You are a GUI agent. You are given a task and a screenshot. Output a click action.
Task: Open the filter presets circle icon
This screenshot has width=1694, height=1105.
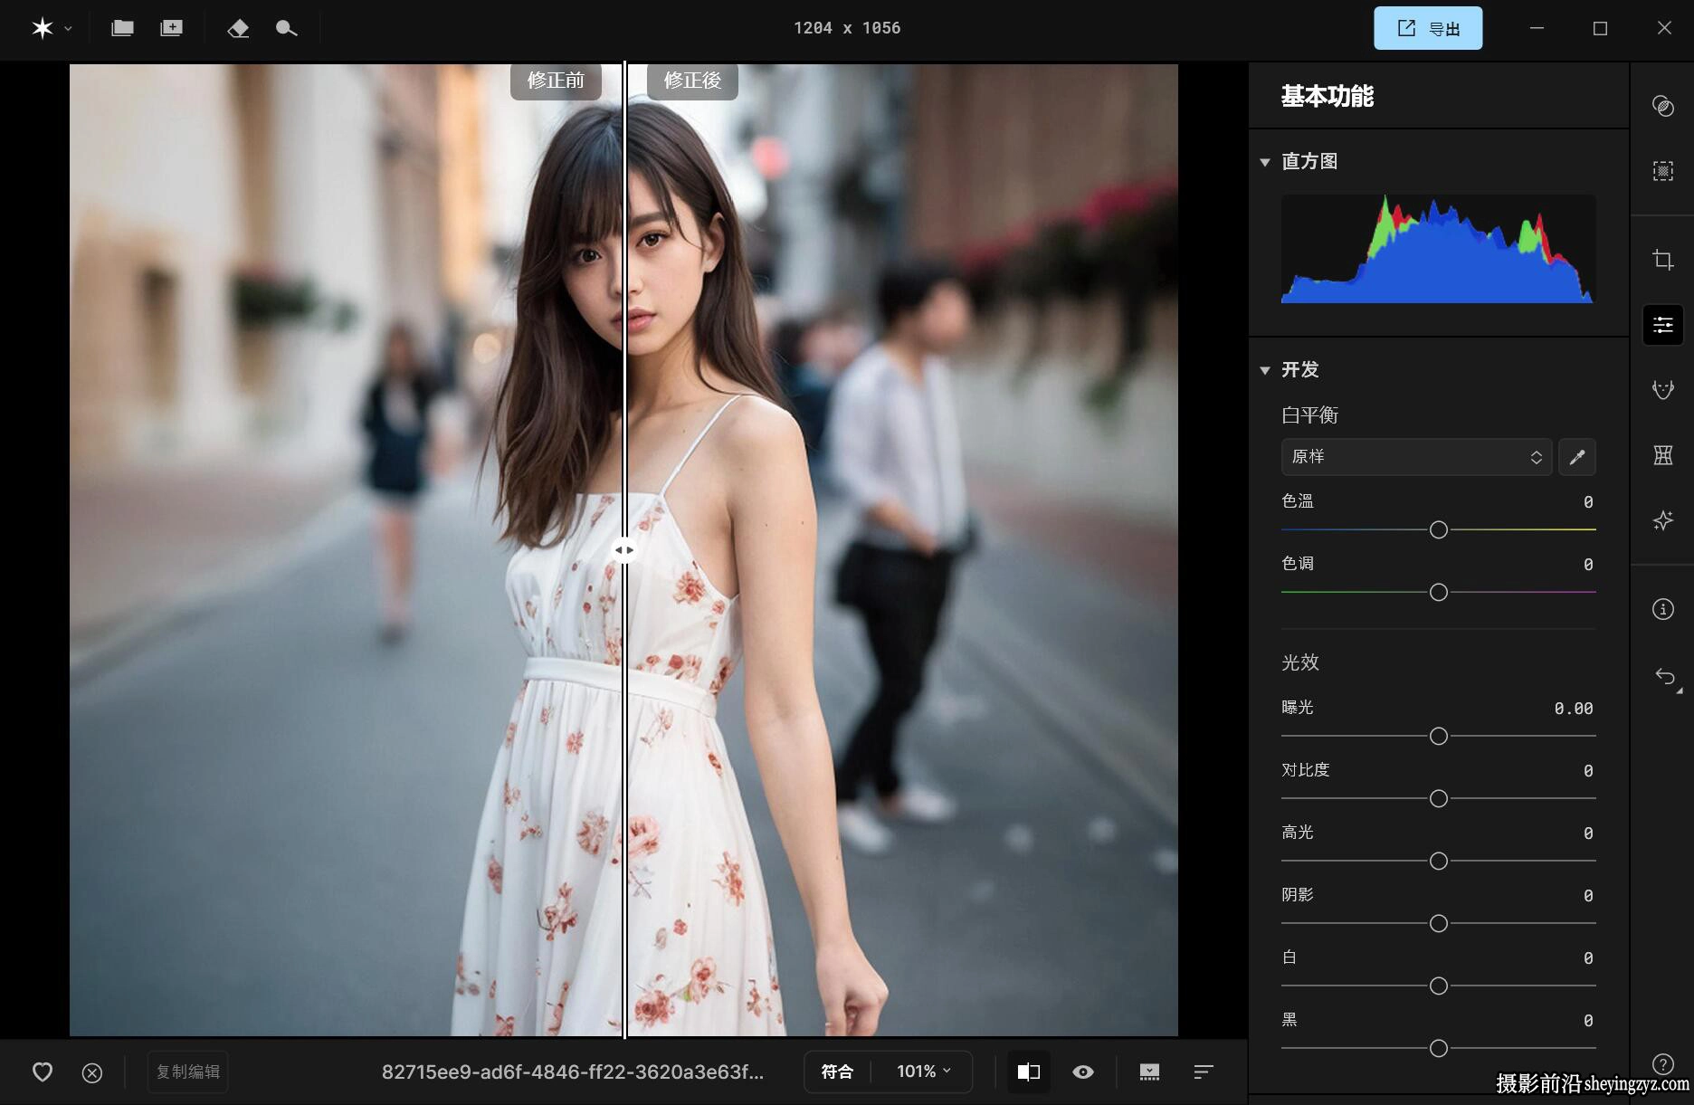[1662, 106]
